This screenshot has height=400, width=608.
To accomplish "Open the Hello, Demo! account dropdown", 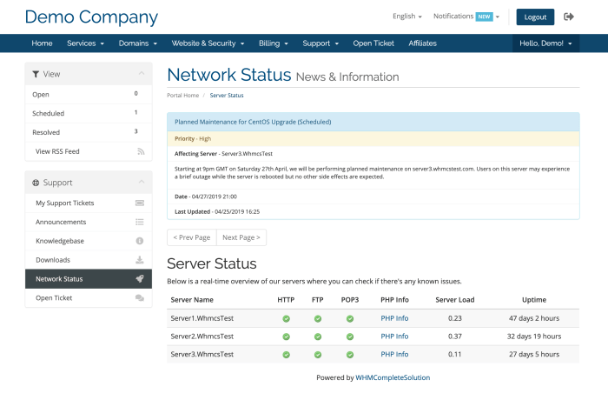I will (x=545, y=43).
